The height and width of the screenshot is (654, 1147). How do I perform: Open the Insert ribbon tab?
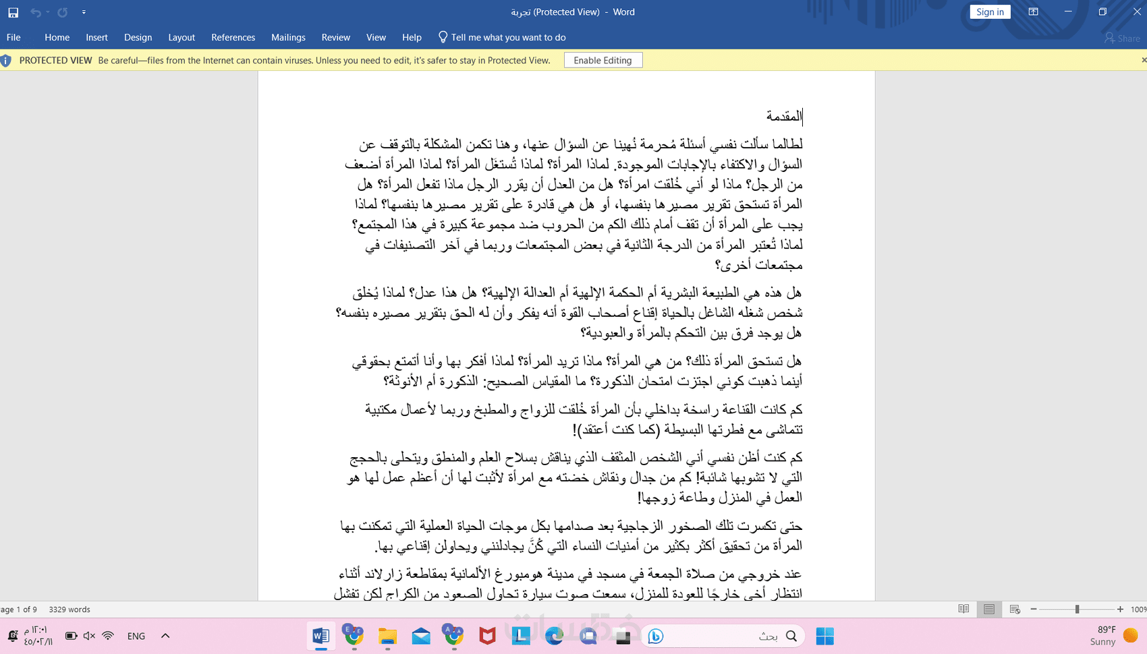tap(96, 37)
